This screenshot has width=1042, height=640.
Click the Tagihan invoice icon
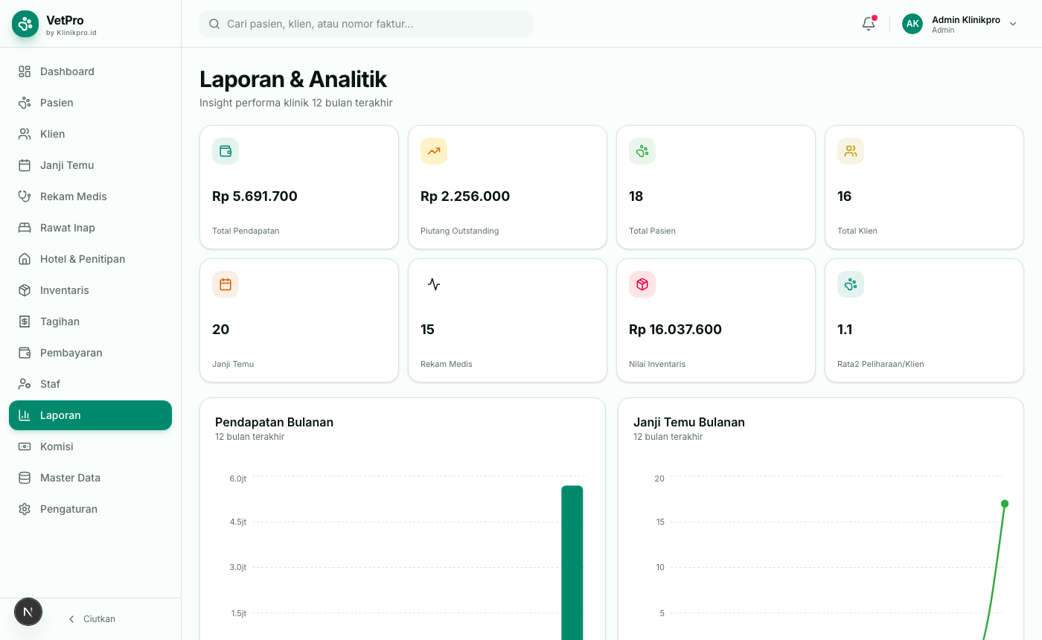point(25,321)
